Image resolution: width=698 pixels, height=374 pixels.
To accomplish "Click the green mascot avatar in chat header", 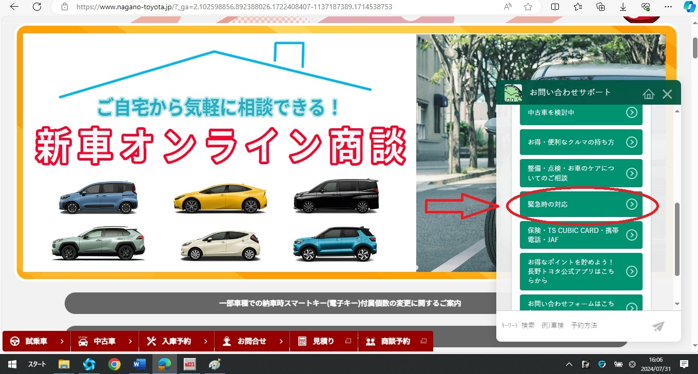I will point(513,93).
